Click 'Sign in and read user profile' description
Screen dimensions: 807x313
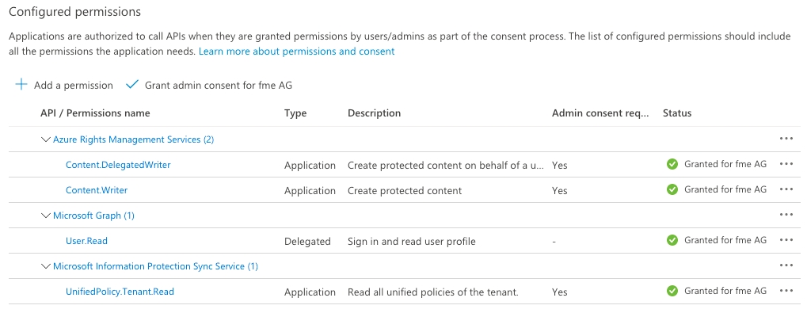tap(412, 241)
